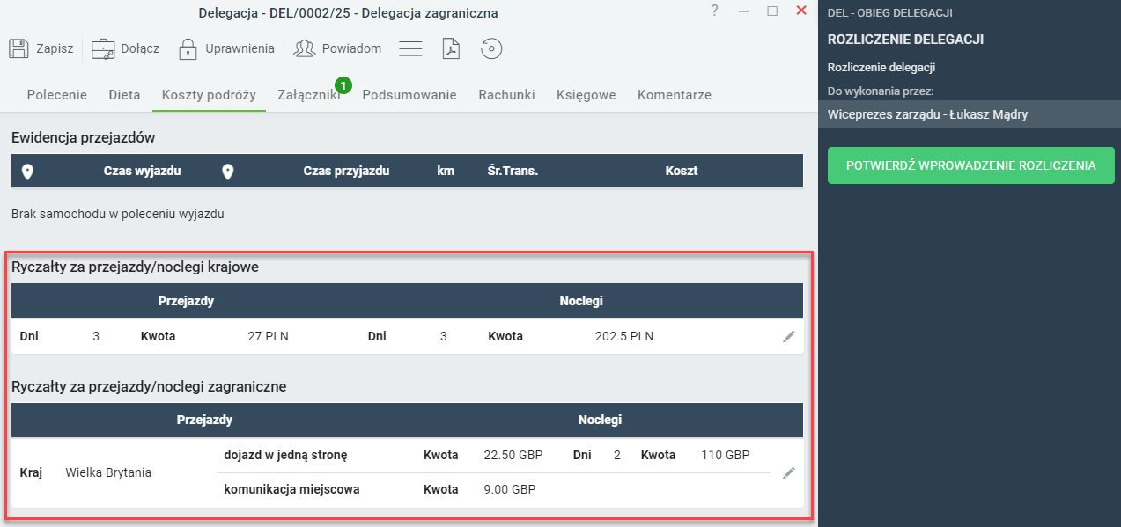Image resolution: width=1121 pixels, height=527 pixels.
Task: Click green badge 1 on Załączniki
Action: [x=343, y=85]
